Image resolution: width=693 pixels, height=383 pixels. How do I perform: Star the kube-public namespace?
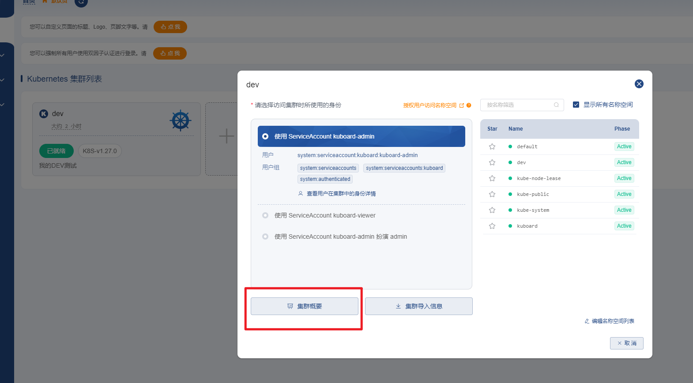tap(492, 194)
